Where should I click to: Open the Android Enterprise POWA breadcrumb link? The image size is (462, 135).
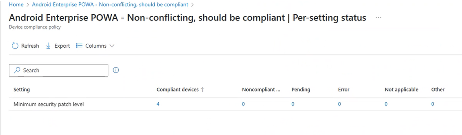110,5
